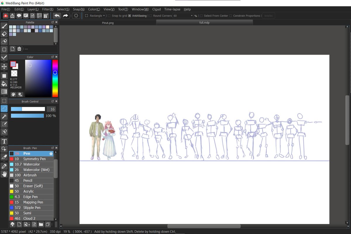The image size is (351, 234).
Task: Click the add brush folder icon
Action: [x=40, y=224]
